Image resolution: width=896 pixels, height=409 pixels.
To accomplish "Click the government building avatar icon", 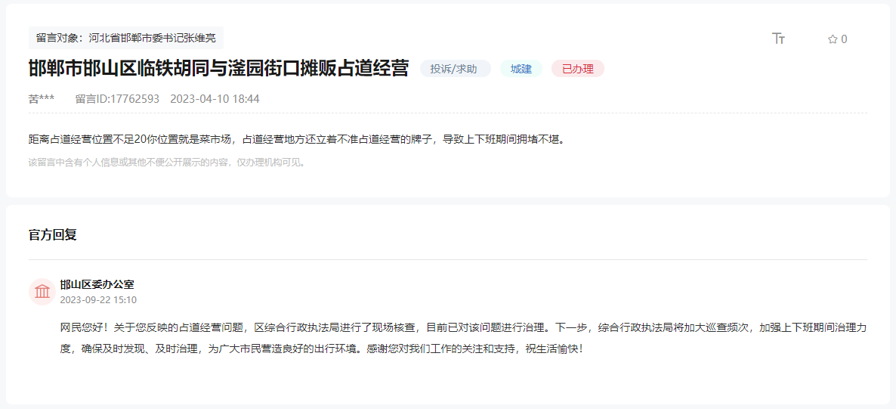I will (42, 292).
